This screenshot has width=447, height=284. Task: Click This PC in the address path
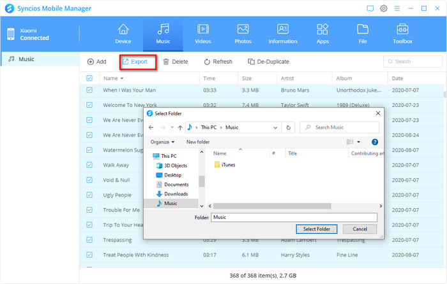click(x=209, y=127)
